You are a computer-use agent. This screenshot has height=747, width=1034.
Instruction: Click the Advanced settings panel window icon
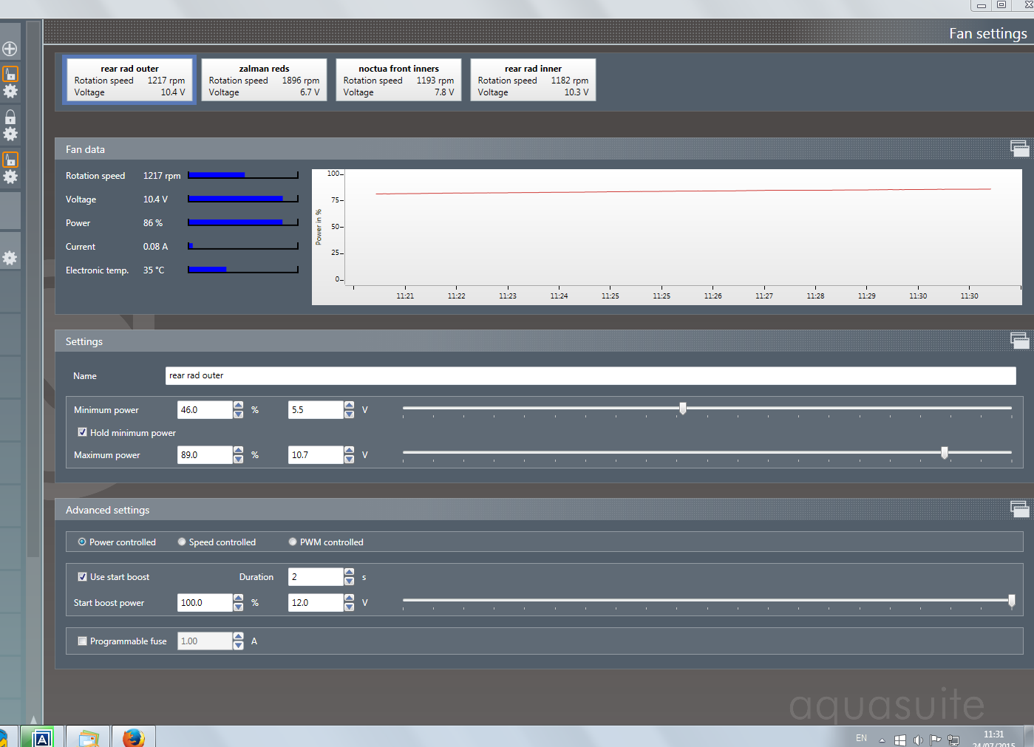click(x=1019, y=509)
